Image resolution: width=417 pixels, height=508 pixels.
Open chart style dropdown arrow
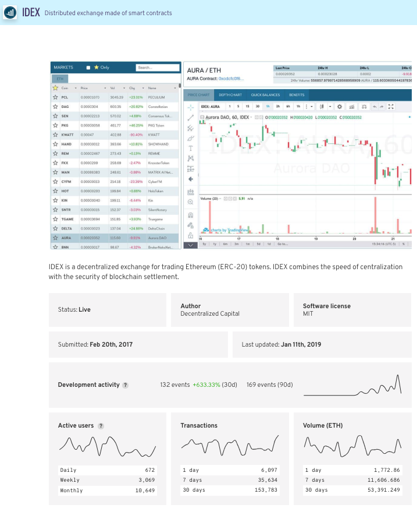(330, 106)
